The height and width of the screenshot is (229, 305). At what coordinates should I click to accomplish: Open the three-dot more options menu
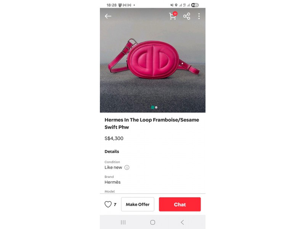[x=199, y=16]
